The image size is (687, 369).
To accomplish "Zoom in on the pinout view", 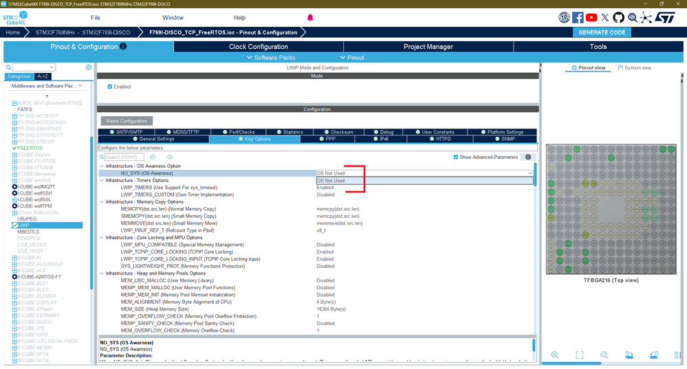I will coord(555,355).
